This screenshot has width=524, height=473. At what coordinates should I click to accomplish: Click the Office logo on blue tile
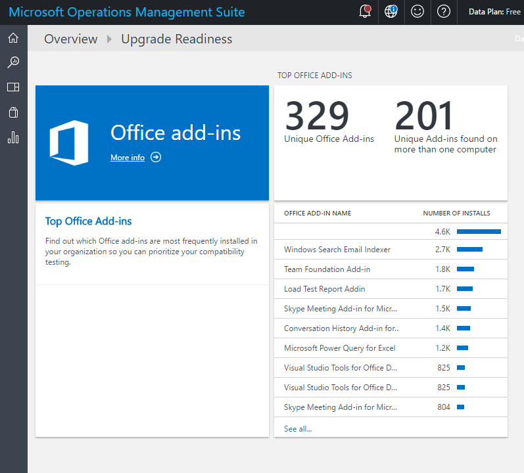(69, 143)
